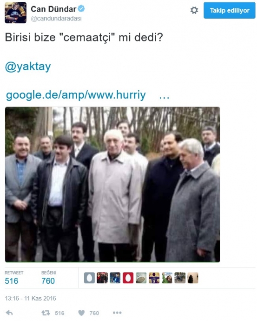Toggle the Takip ediliyor follow button
The width and height of the screenshot is (257, 321).
click(230, 10)
